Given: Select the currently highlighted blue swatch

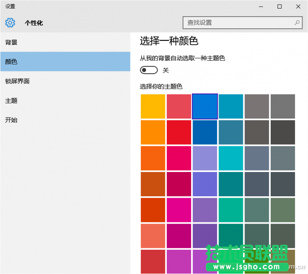Looking at the screenshot, I should coord(205,106).
